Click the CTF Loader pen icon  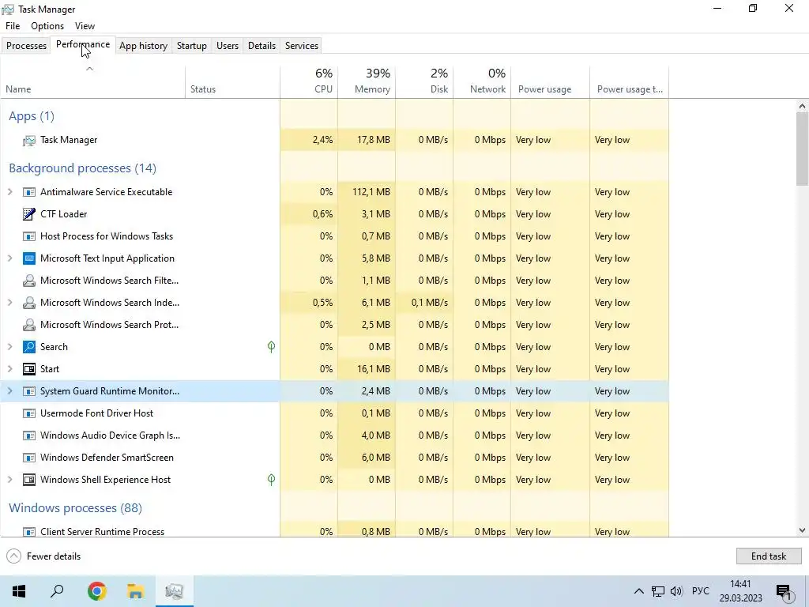click(x=29, y=214)
